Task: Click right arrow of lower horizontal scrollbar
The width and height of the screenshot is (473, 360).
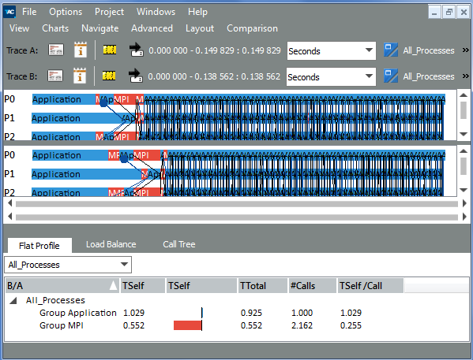Action: [464, 217]
